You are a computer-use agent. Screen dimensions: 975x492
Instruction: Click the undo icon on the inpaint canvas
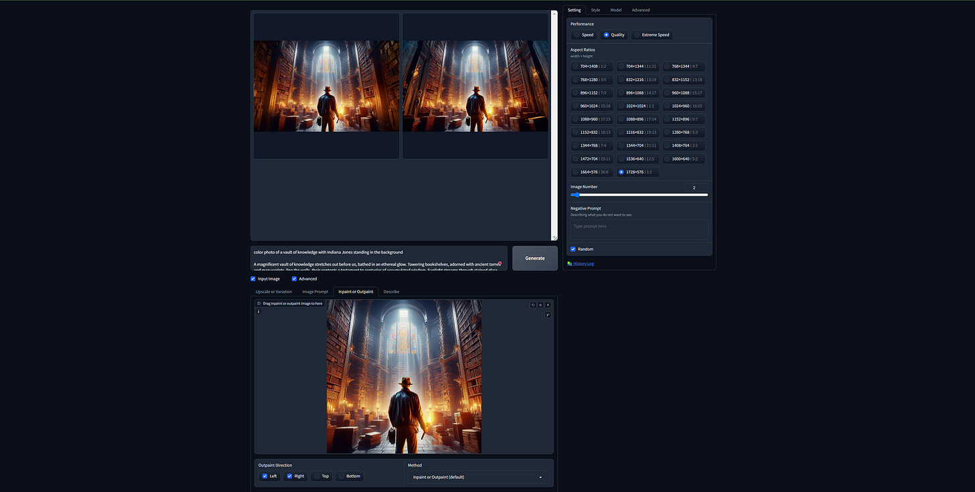coord(534,305)
